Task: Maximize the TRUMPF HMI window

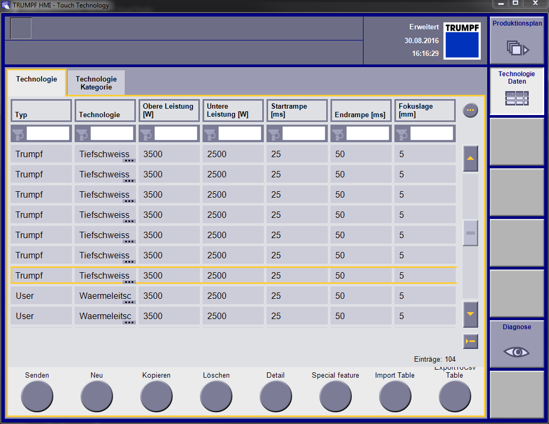Action: coord(515,3)
